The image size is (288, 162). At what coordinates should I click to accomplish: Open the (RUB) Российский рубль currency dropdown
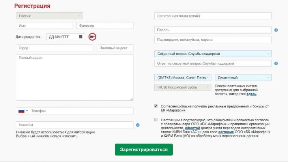183,87
